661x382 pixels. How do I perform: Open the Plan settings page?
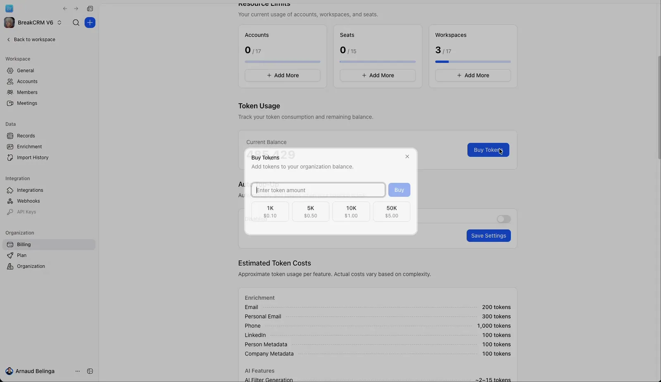click(49, 255)
